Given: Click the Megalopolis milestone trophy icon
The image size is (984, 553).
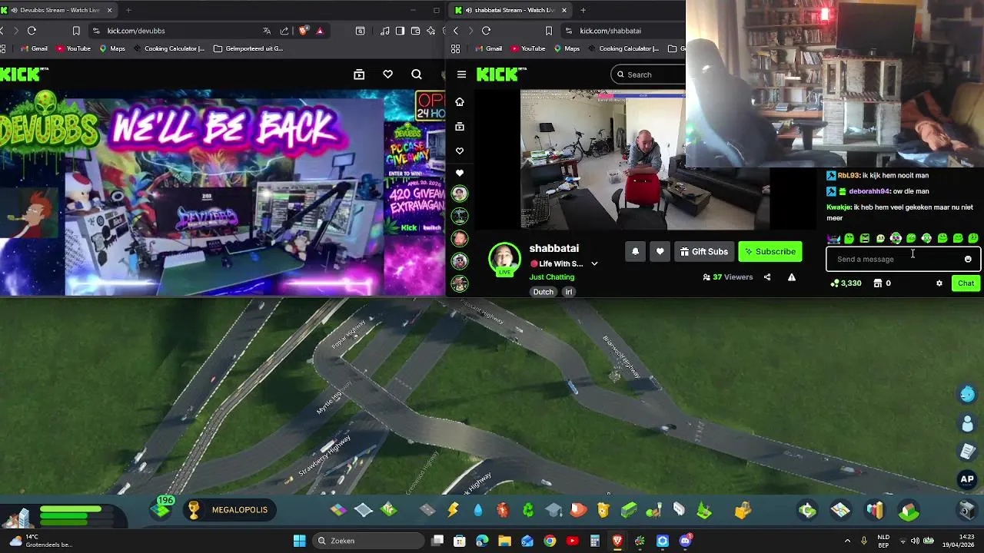Looking at the screenshot, I should (194, 510).
